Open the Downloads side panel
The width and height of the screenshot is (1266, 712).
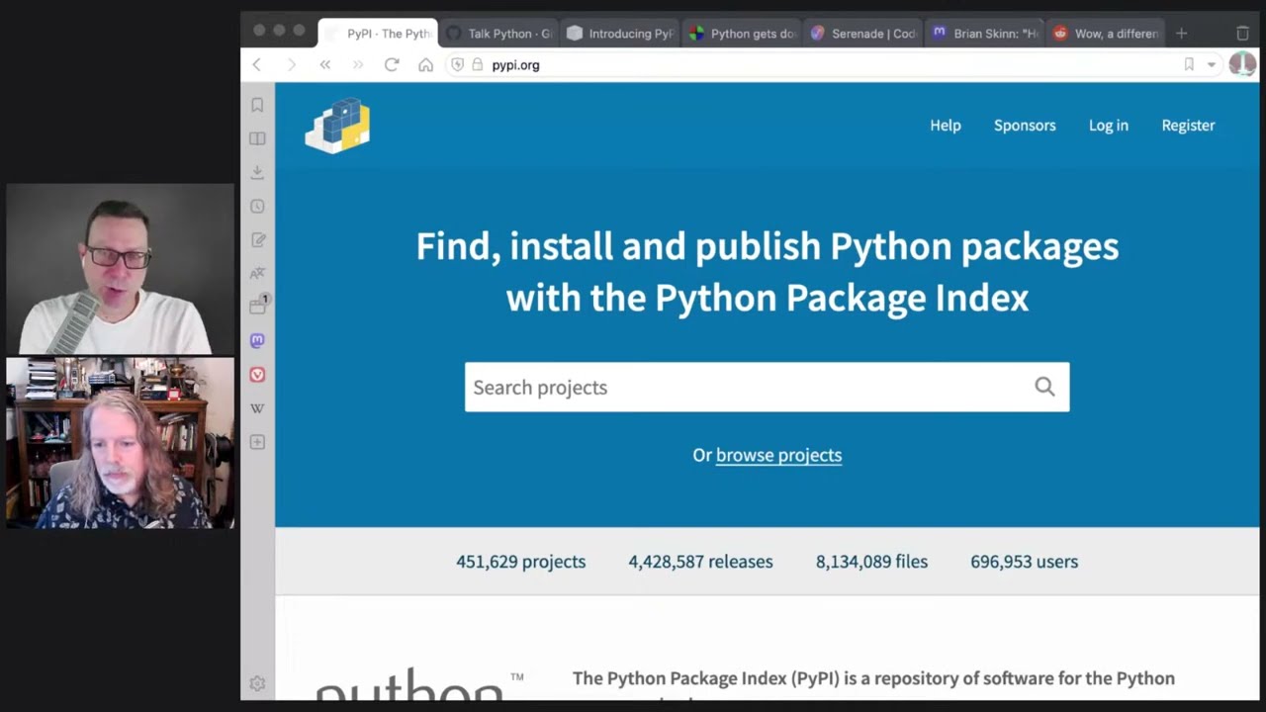[x=257, y=172]
